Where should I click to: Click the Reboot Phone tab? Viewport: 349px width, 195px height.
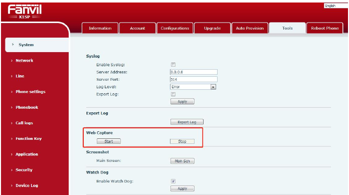click(324, 28)
